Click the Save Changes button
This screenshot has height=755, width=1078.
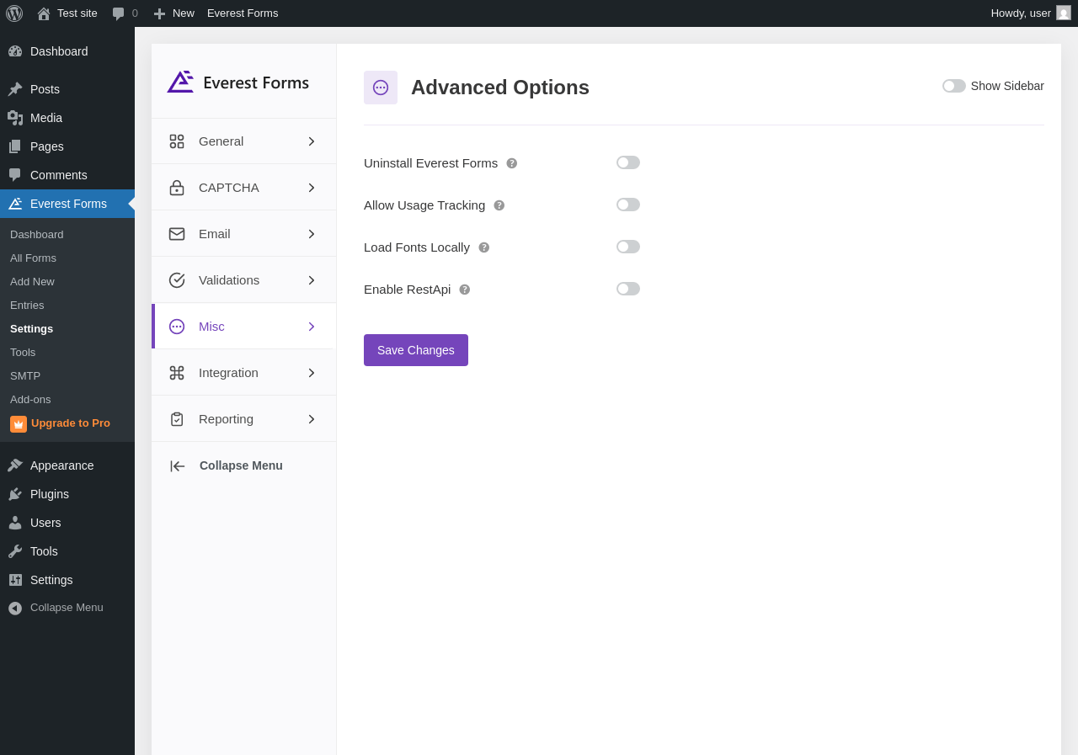click(416, 350)
